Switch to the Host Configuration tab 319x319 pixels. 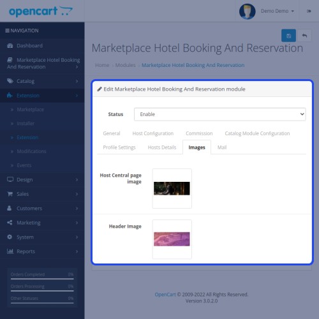pyautogui.click(x=153, y=133)
